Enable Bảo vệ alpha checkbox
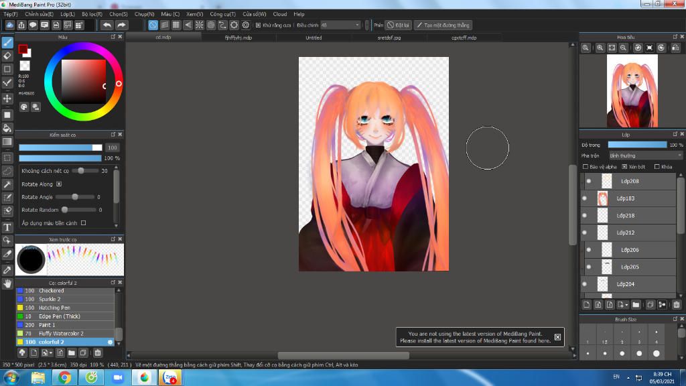Viewport: 686px width, 386px height. pos(586,167)
